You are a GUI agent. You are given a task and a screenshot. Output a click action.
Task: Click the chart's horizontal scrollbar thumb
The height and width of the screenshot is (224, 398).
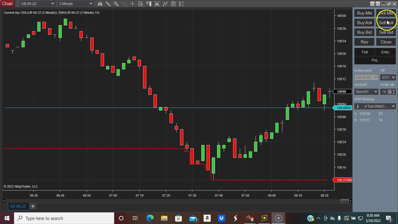click(345, 201)
